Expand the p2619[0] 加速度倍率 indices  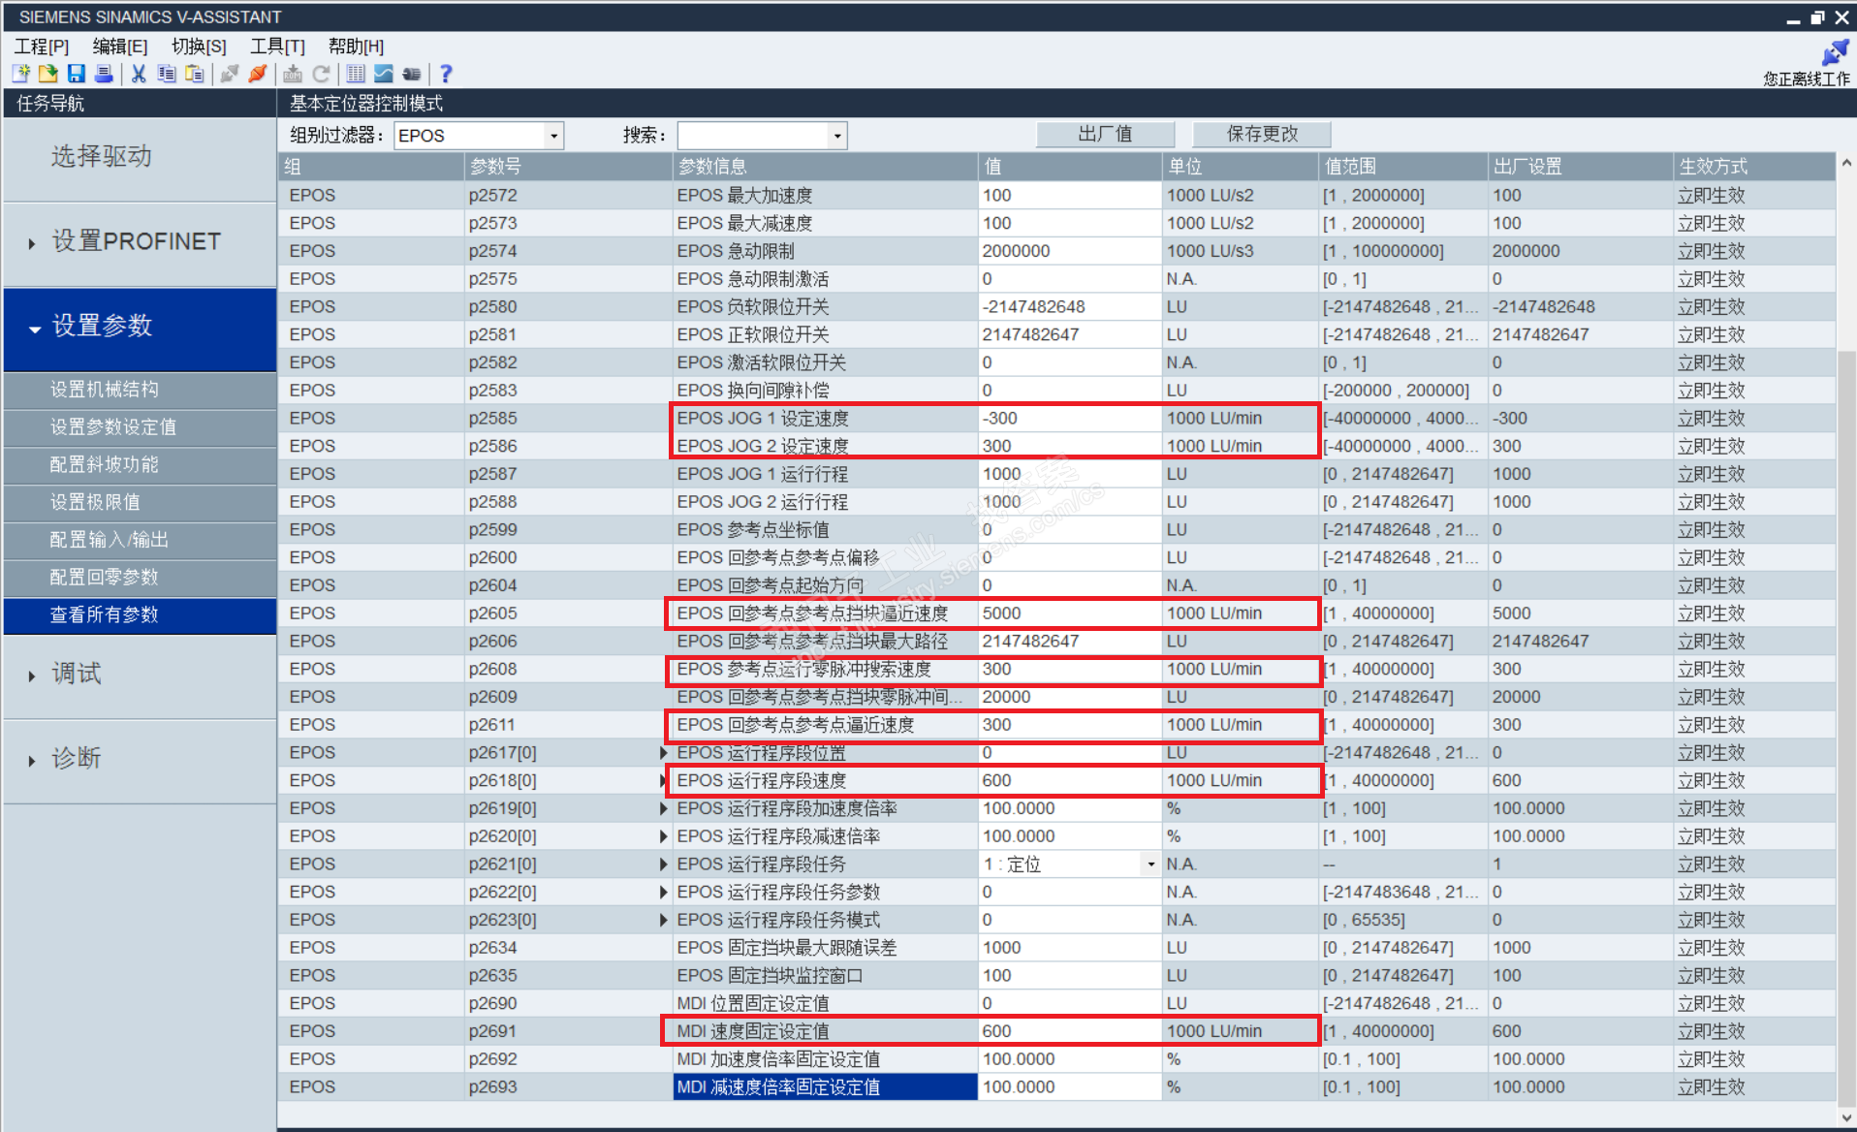click(664, 808)
